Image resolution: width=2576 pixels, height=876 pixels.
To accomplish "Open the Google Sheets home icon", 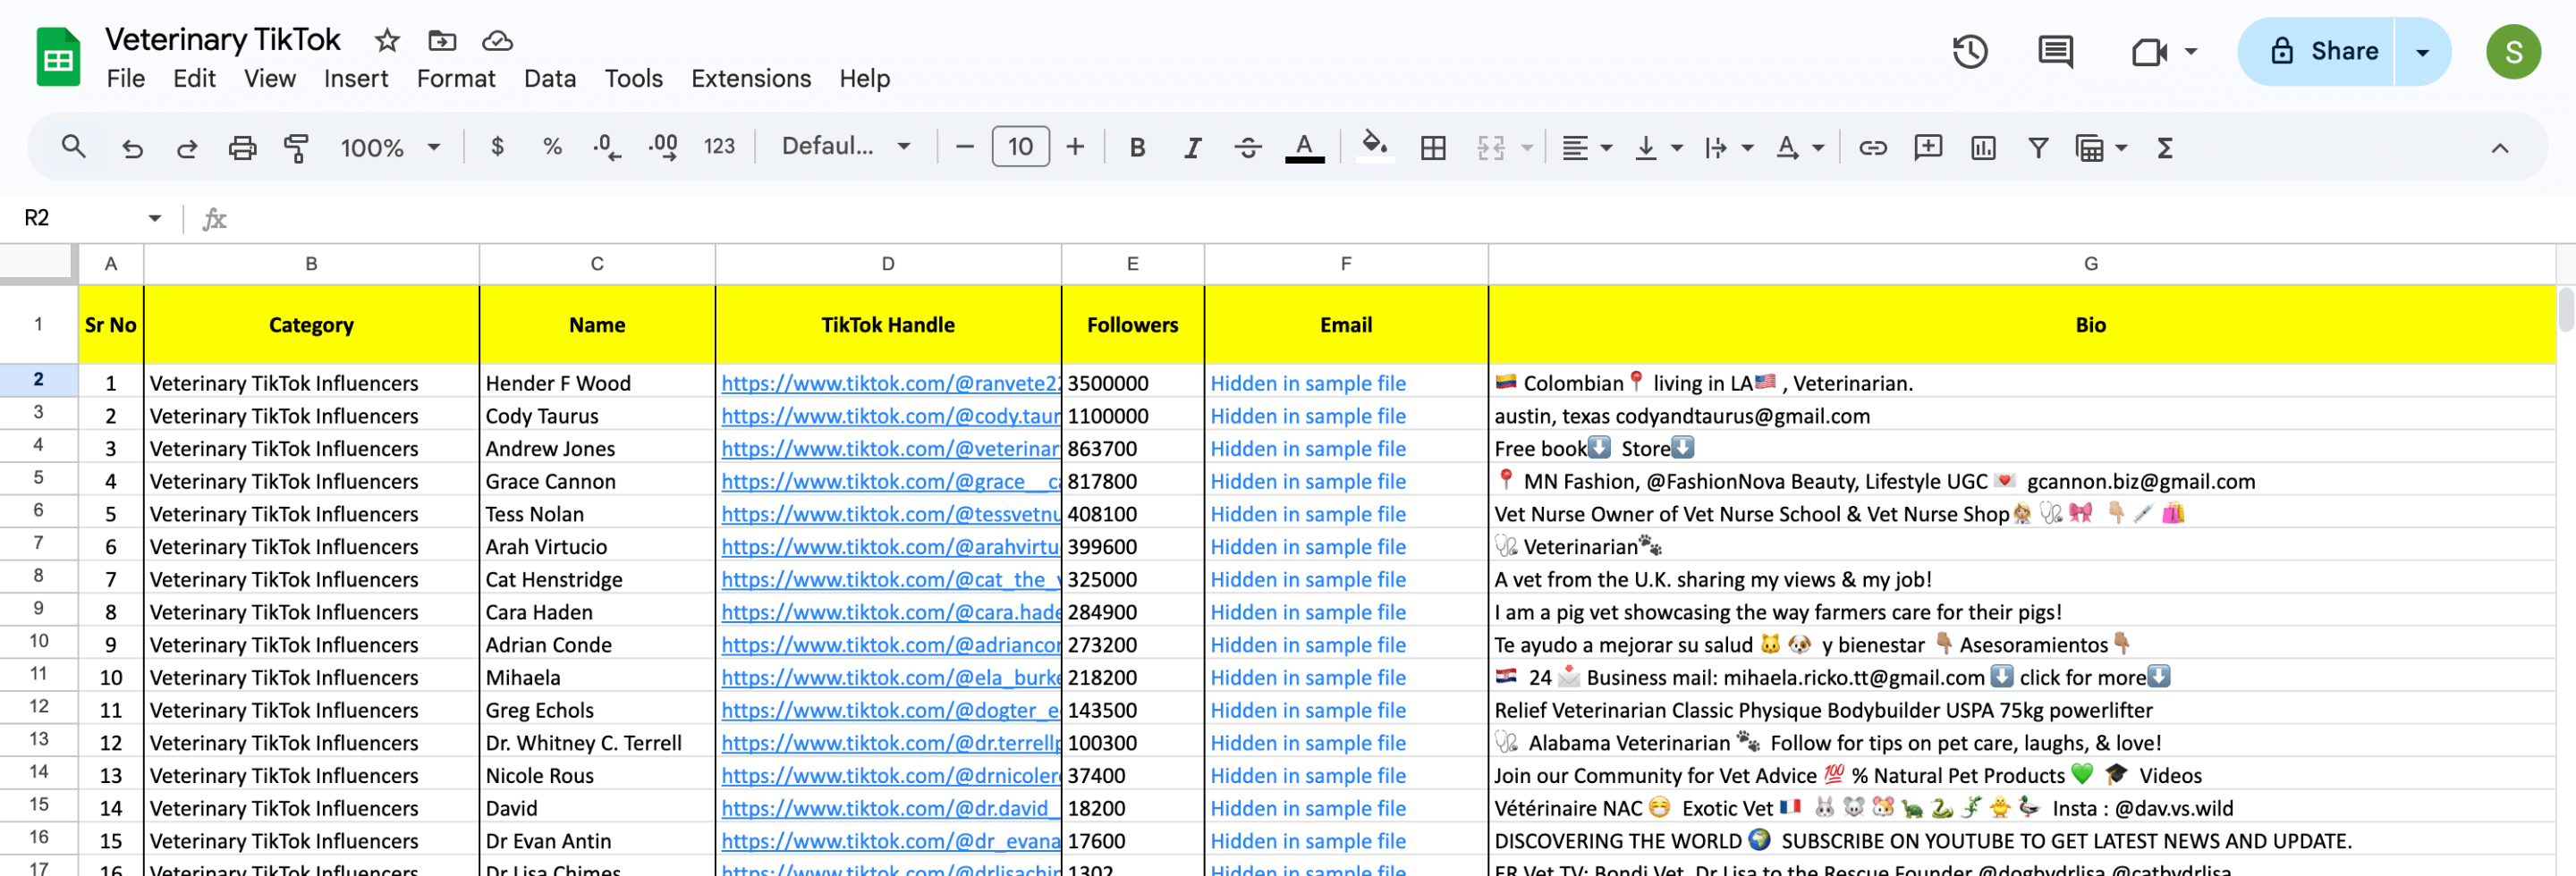I will 58,57.
